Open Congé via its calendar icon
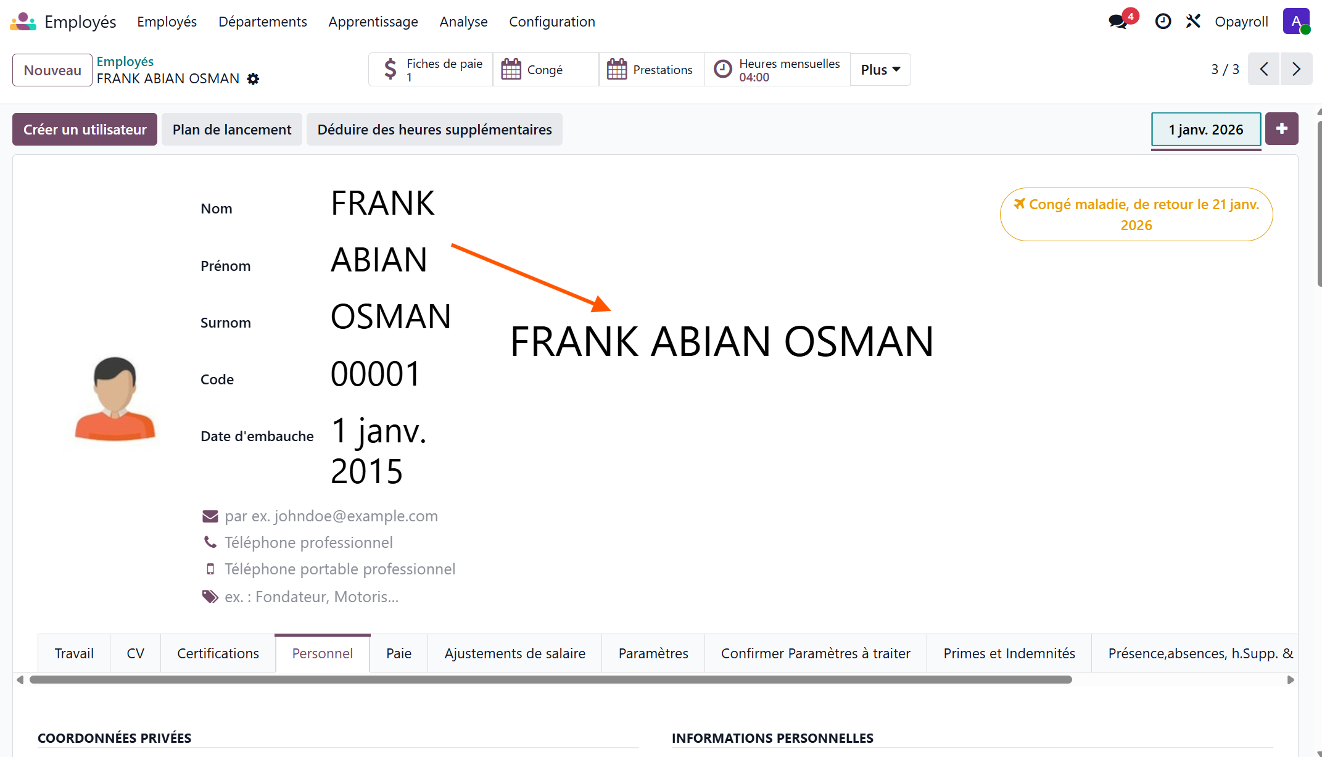The width and height of the screenshot is (1322, 757). (x=511, y=68)
